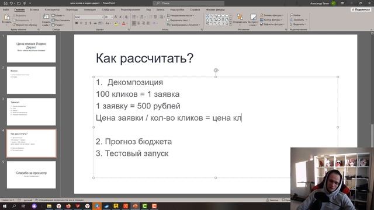Open the font size dropdown
Image resolution: width=374 pixels, height=210 pixels.
[x=112, y=17]
